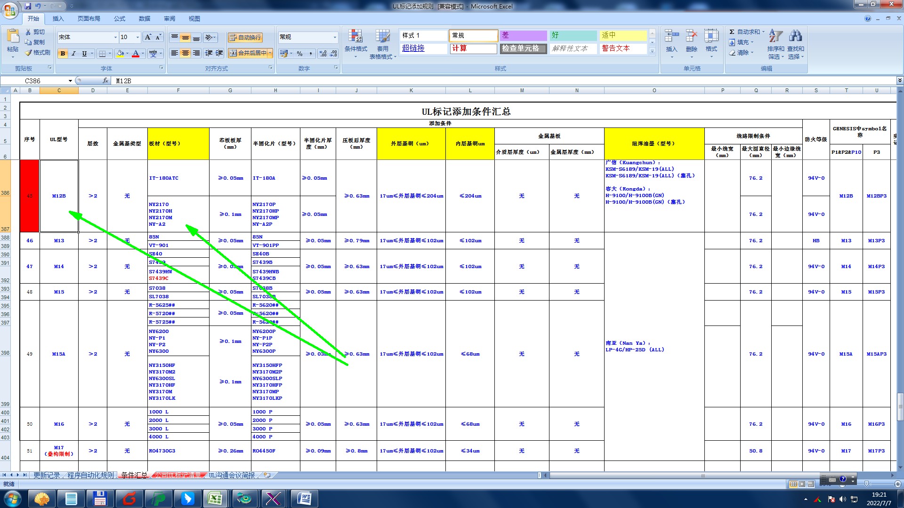The width and height of the screenshot is (904, 508).
Task: Toggle Bold formatting
Action: [x=63, y=54]
